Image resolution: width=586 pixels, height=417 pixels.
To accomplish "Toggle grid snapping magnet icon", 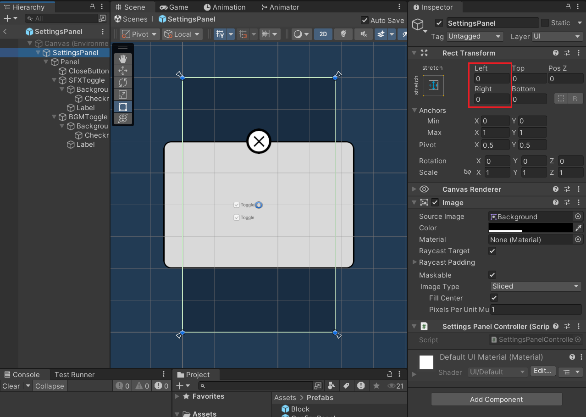I will pyautogui.click(x=244, y=34).
